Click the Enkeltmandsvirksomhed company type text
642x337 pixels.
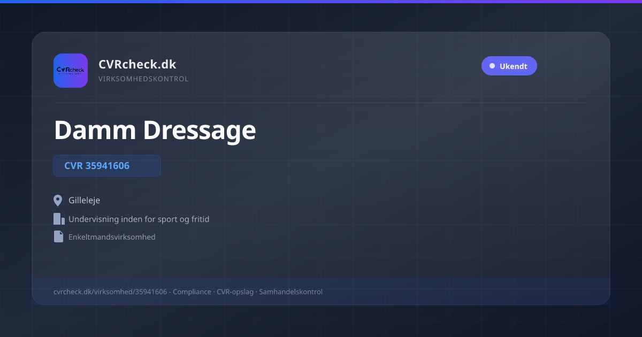coord(112,236)
